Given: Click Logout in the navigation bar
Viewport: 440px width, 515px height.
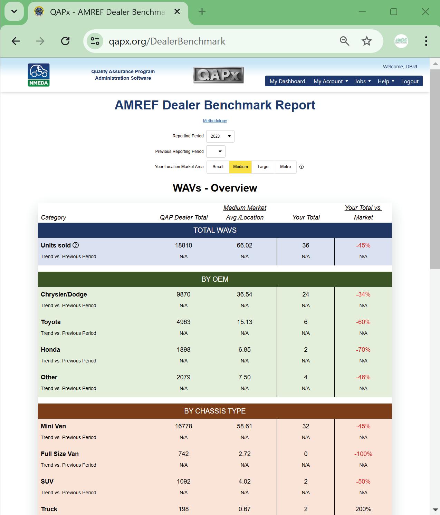Looking at the screenshot, I should click(x=410, y=81).
